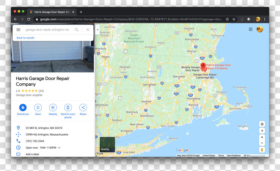Go back in the browser
280x171 pixels.
16,19
